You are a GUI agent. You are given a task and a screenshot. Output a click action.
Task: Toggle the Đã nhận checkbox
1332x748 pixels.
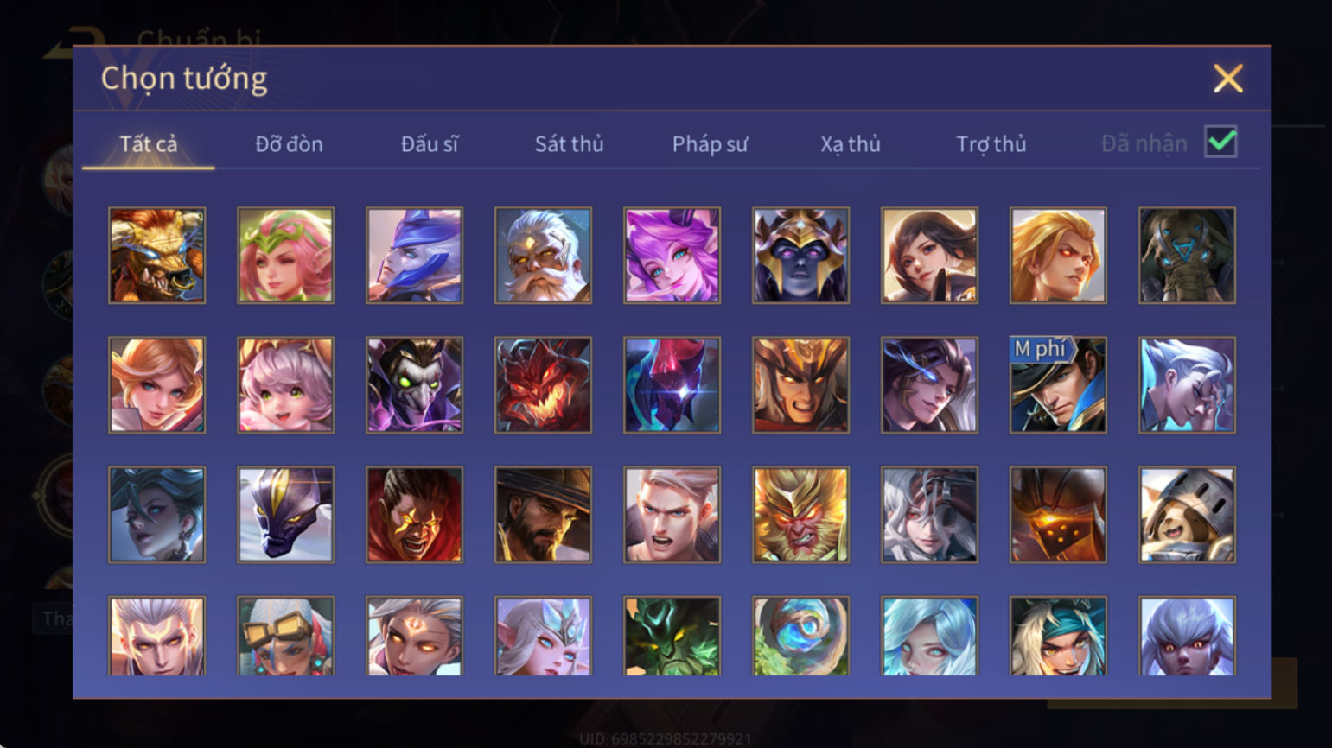(1220, 142)
